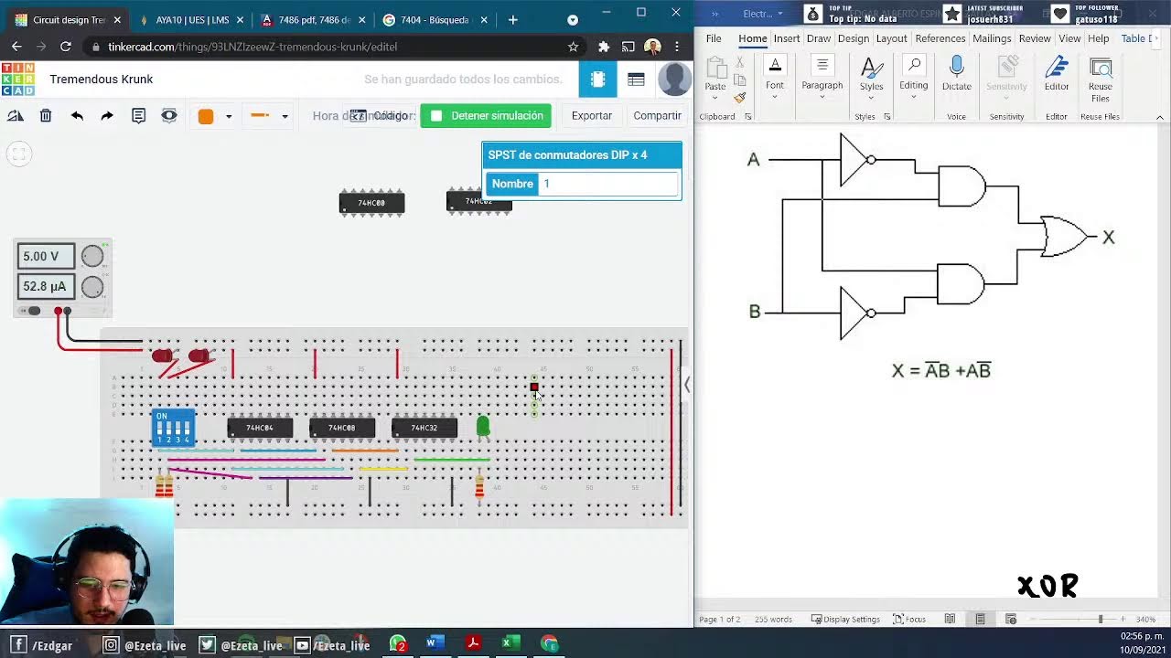The image size is (1171, 658).
Task: Collapse side panel chevron on canvas
Action: coord(687,385)
